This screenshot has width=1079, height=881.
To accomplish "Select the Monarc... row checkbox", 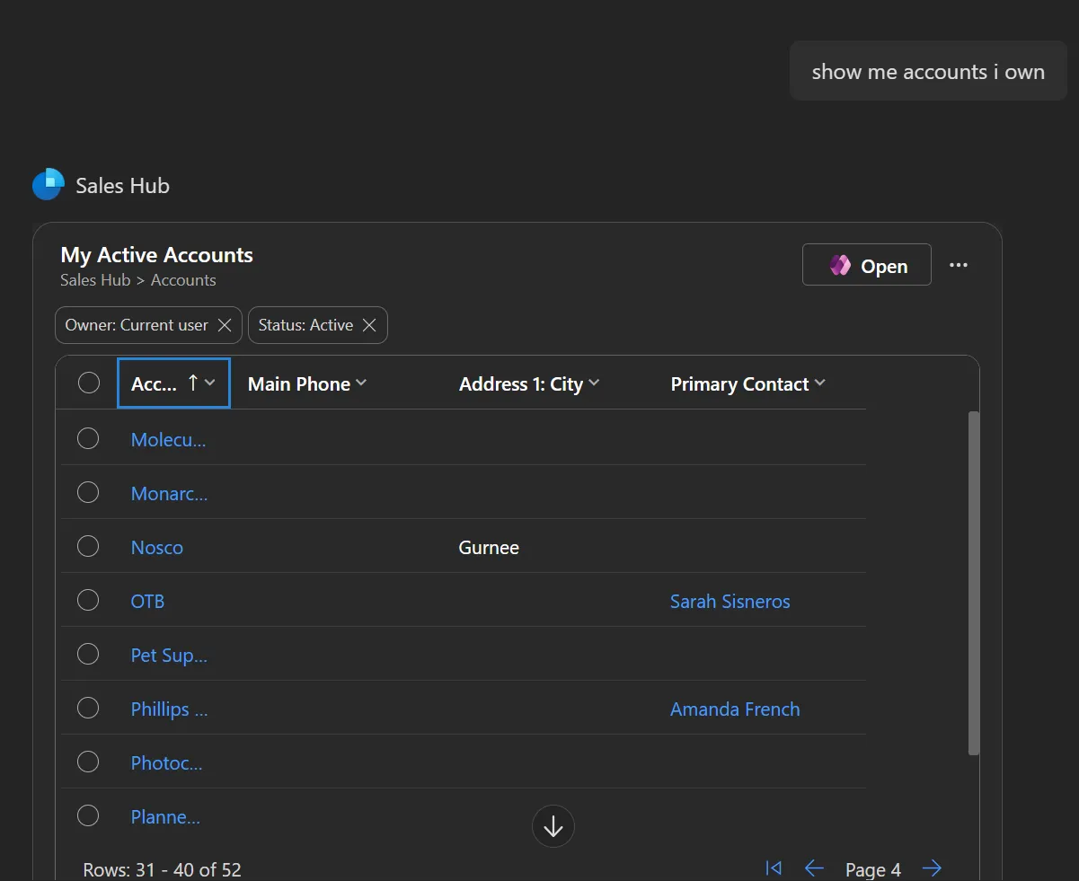I will 88,492.
